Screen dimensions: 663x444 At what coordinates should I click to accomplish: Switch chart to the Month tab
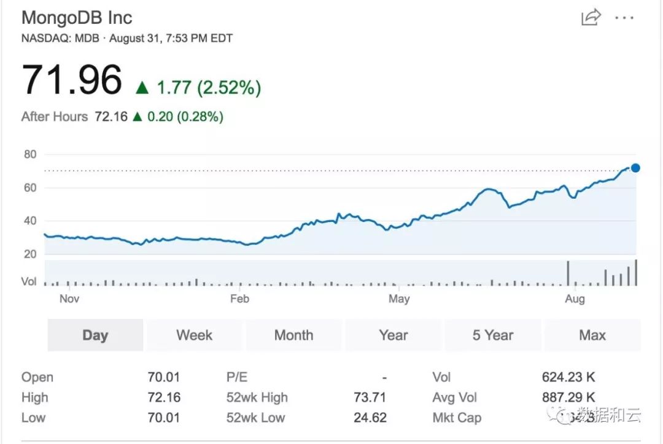tap(293, 335)
